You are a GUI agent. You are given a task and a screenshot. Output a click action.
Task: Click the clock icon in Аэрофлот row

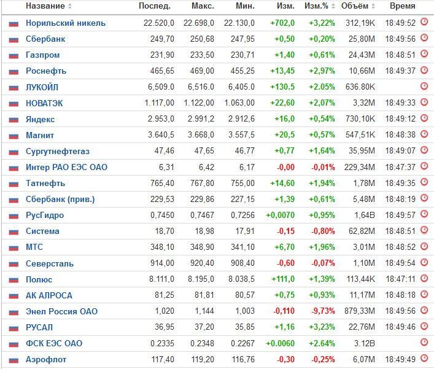[424, 358]
